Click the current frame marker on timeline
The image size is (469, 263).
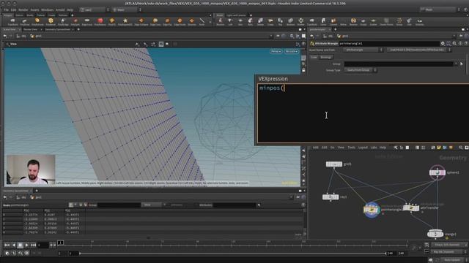[x=60, y=243]
